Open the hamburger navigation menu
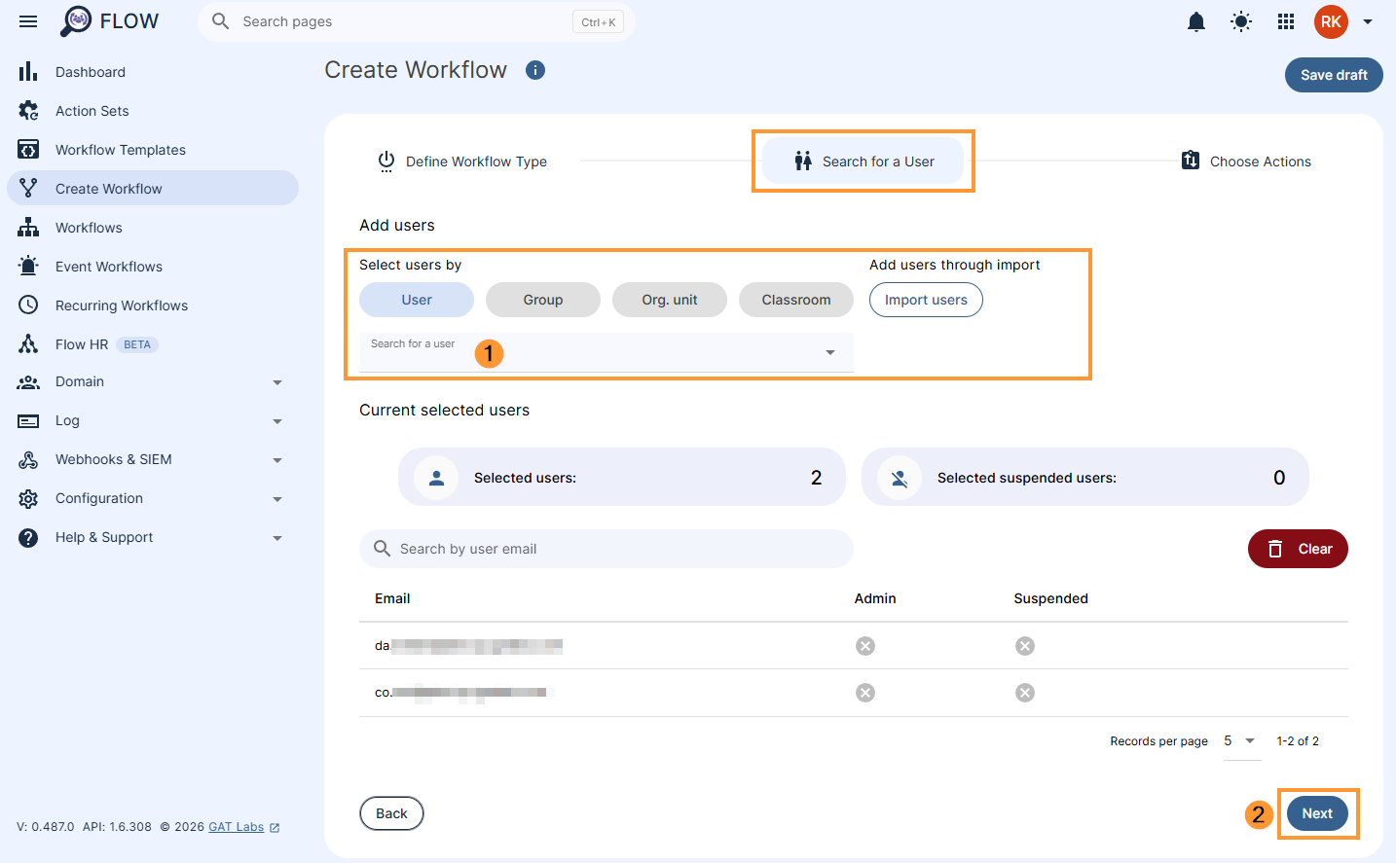This screenshot has width=1396, height=863. click(28, 21)
